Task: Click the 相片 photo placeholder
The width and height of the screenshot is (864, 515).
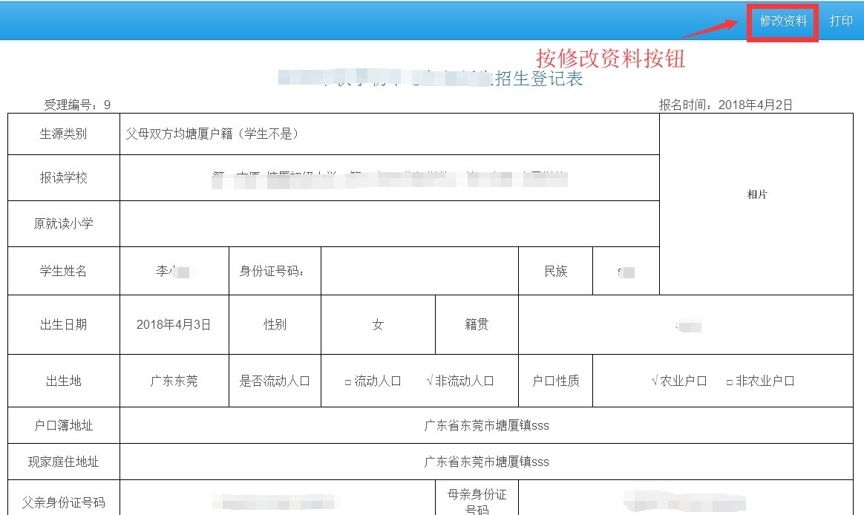Action: 756,194
